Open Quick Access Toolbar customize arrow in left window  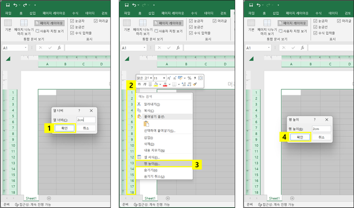coord(35,5)
